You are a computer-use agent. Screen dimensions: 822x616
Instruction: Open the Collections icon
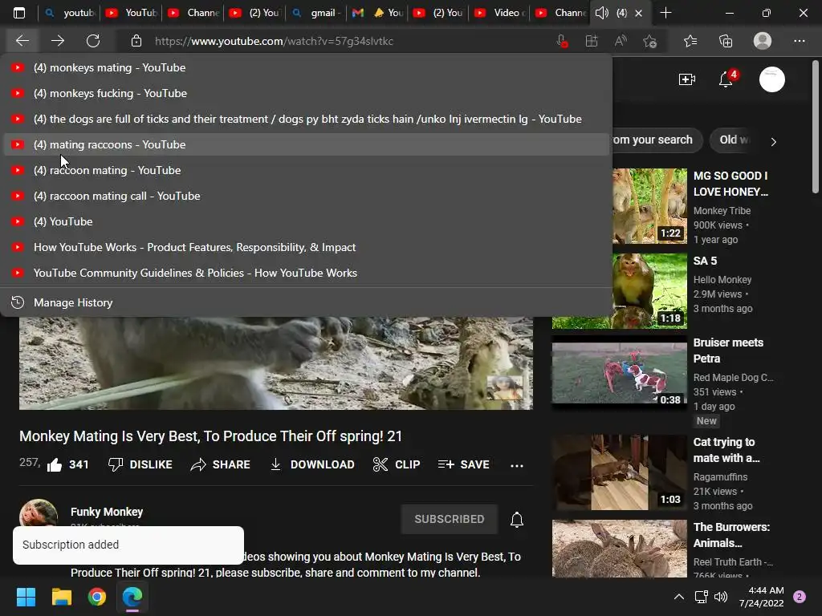[x=726, y=41]
